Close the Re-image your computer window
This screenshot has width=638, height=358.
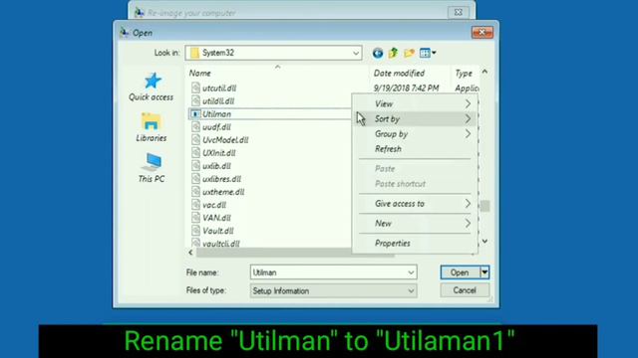[459, 12]
